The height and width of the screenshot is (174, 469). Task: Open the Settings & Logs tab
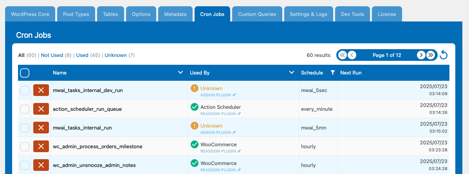308,14
